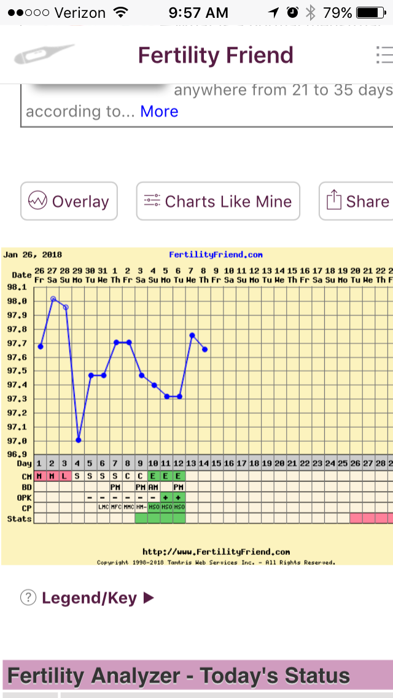The height and width of the screenshot is (698, 393).
Task: Tap the BD cell marked AM on day 10
Action: point(154,487)
